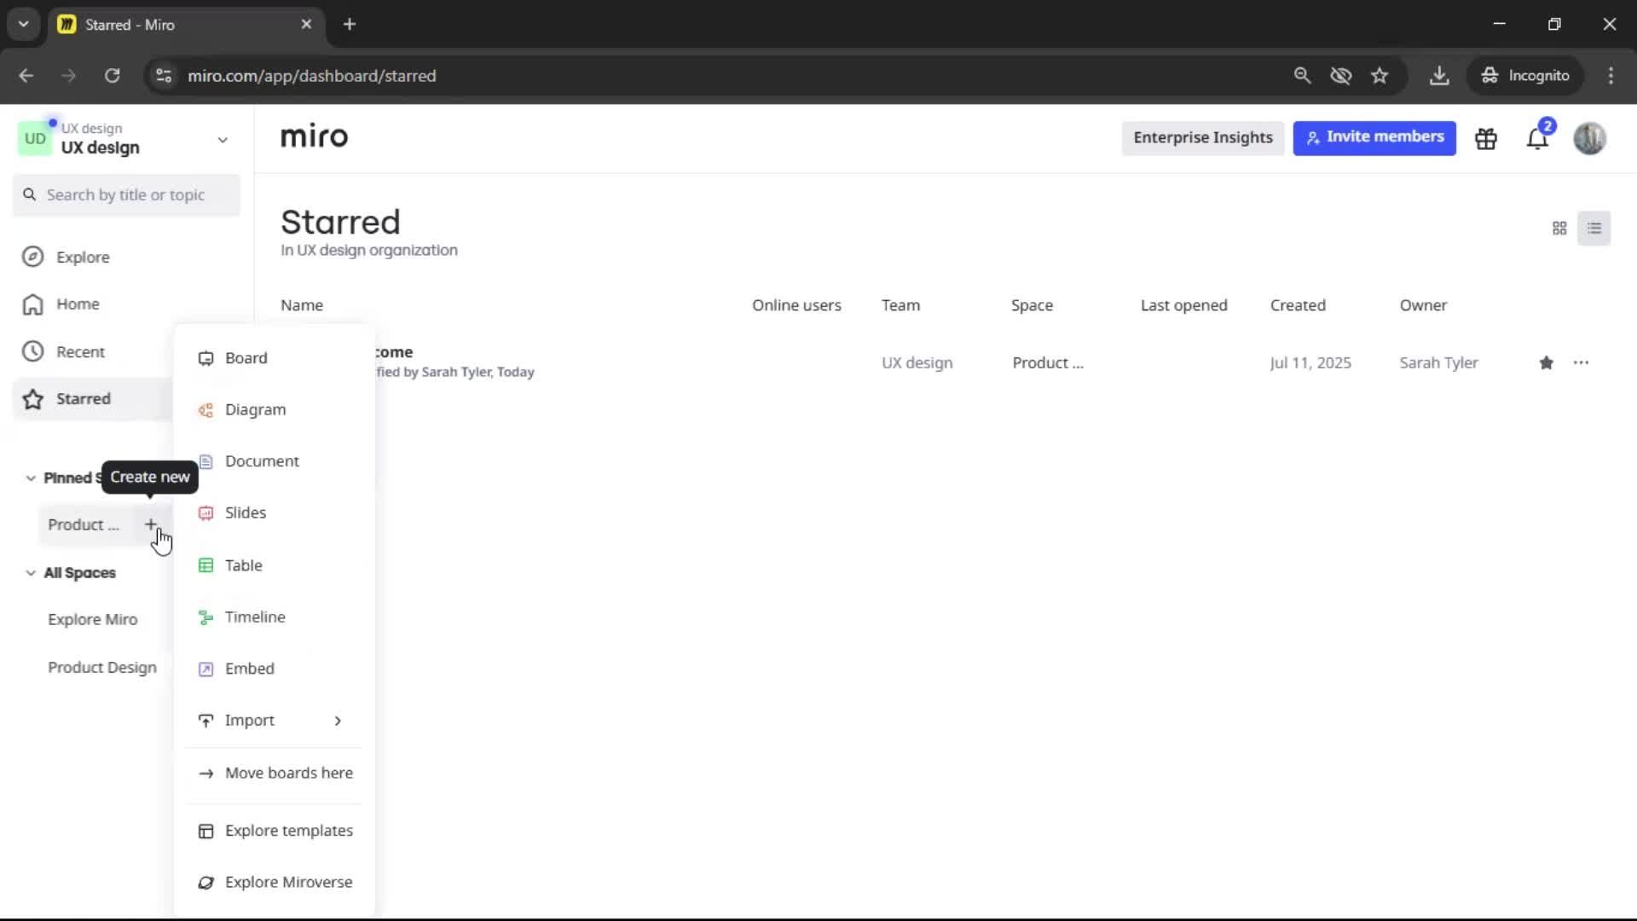
Task: Click Sarah Tyler owner cell
Action: click(1438, 363)
